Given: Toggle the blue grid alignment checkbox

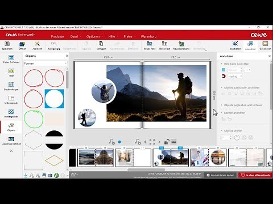Looking at the screenshot, I should (224, 70).
